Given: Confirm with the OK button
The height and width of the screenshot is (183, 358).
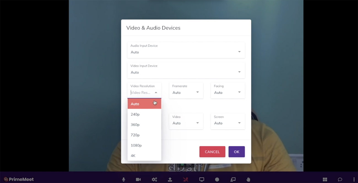Looking at the screenshot, I should (237, 152).
